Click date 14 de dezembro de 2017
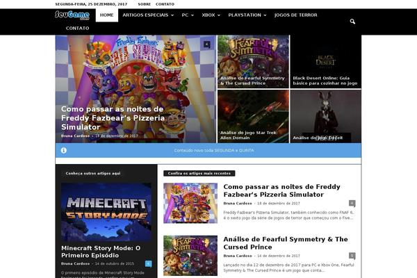 [279, 256]
